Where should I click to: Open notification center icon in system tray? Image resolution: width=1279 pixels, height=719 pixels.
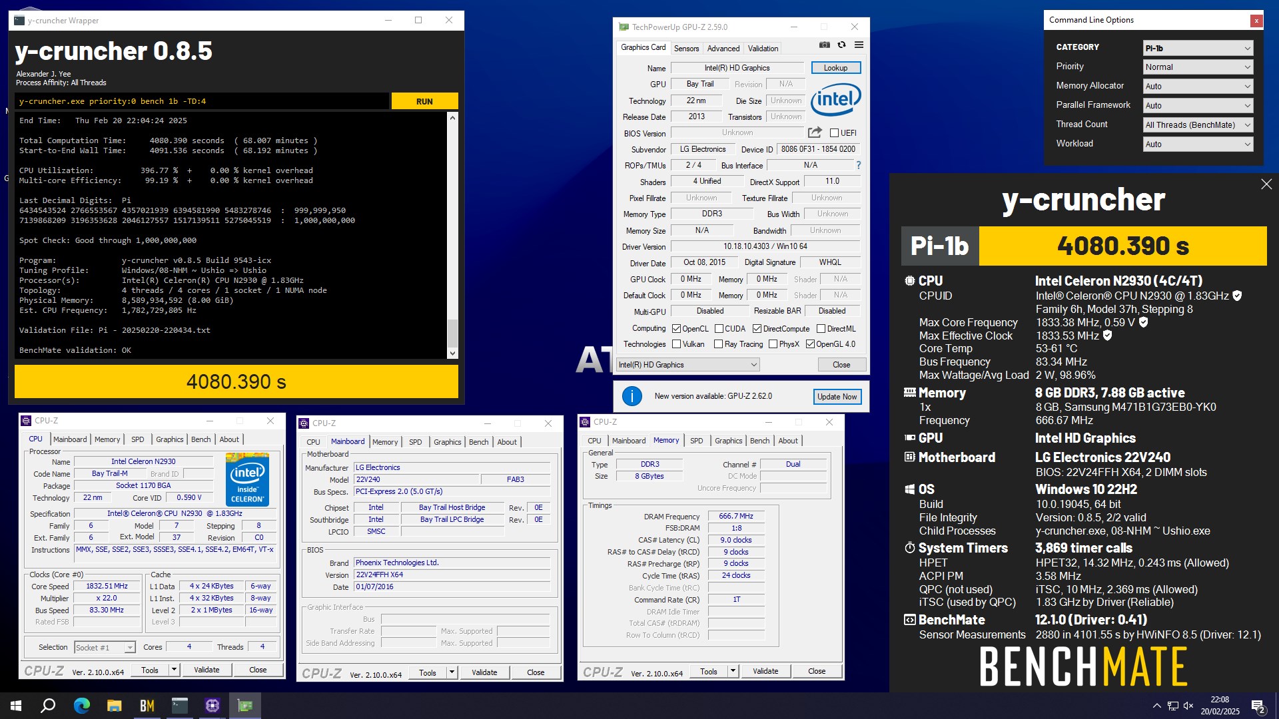pyautogui.click(x=1258, y=706)
